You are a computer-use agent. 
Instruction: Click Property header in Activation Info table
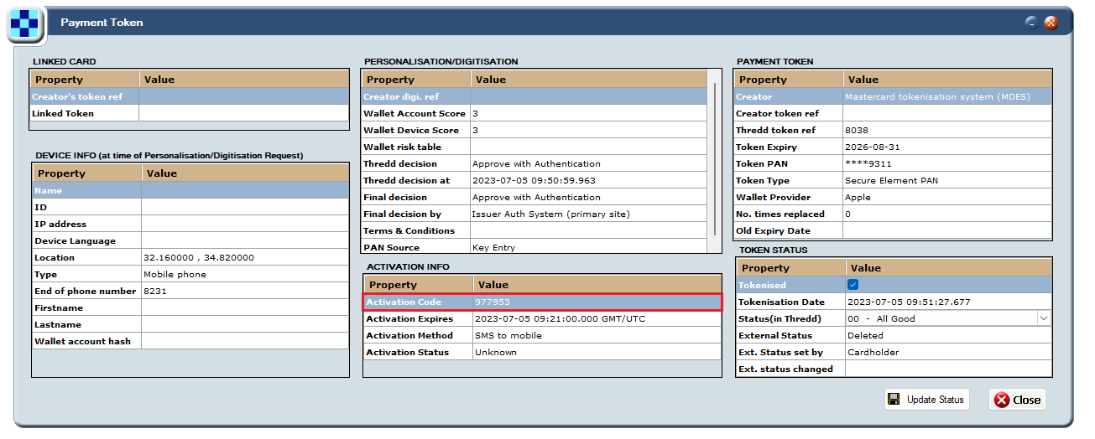coord(419,285)
